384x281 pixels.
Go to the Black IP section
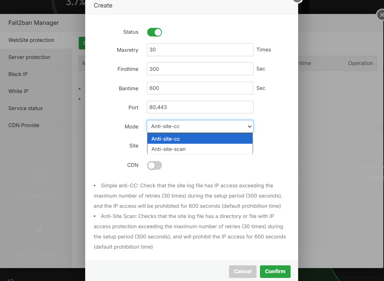pyautogui.click(x=18, y=74)
